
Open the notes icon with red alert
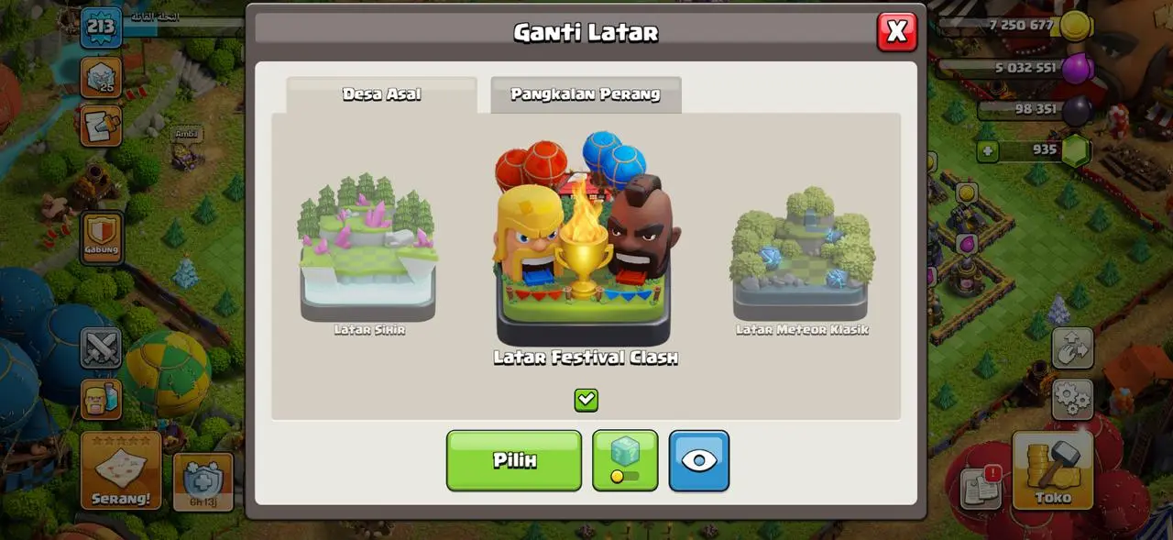(x=981, y=488)
